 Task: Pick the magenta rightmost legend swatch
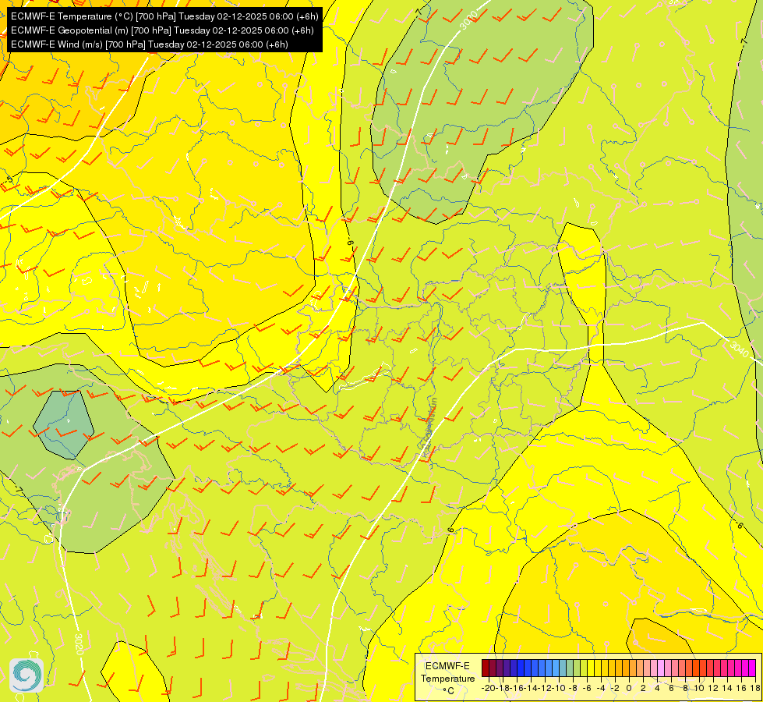(752, 668)
